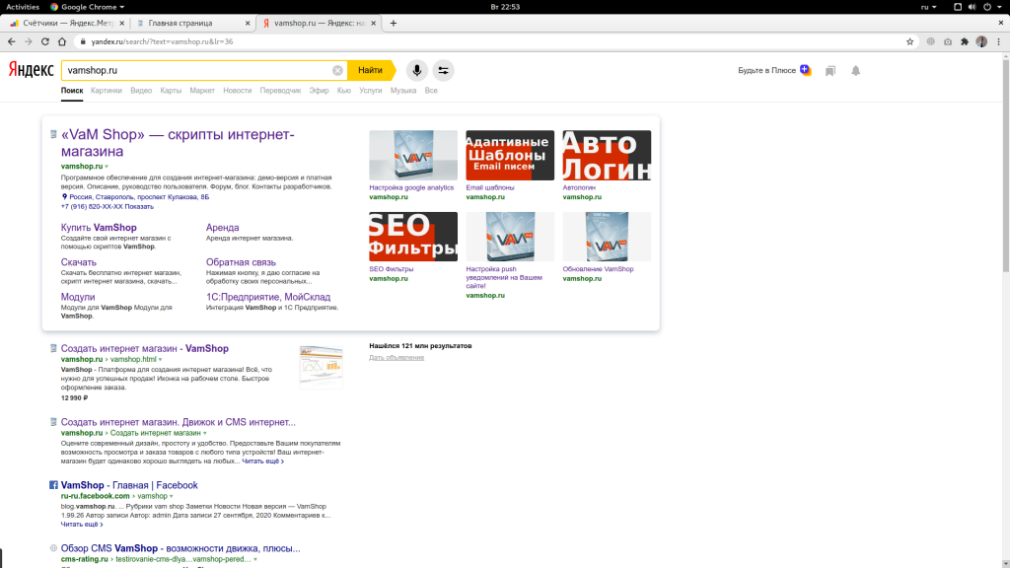Clear the search query with X icon
The width and height of the screenshot is (1010, 568).
click(337, 70)
